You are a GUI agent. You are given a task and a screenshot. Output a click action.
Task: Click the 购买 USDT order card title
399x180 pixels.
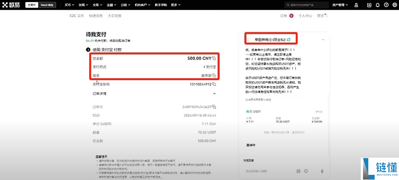point(253,112)
